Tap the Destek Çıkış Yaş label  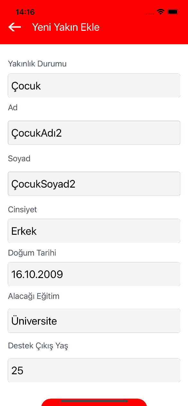click(x=38, y=346)
